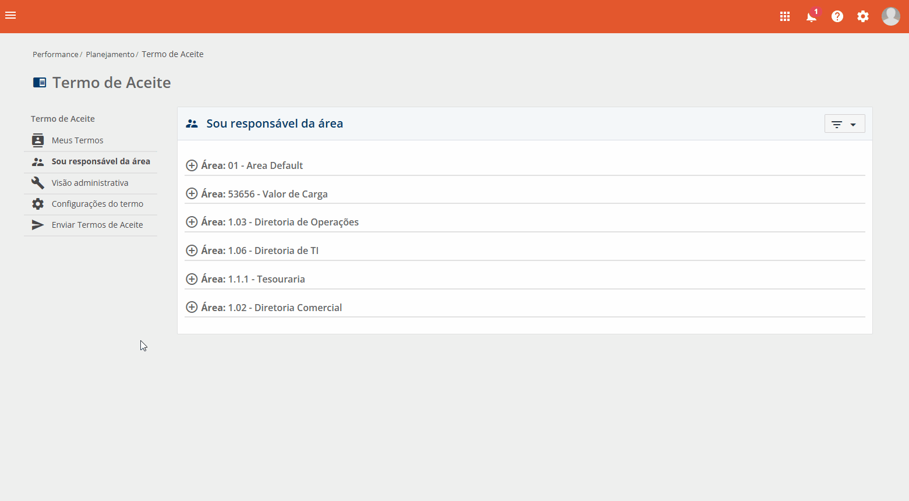The width and height of the screenshot is (909, 501).
Task: Click the help question mark icon
Action: click(837, 16)
